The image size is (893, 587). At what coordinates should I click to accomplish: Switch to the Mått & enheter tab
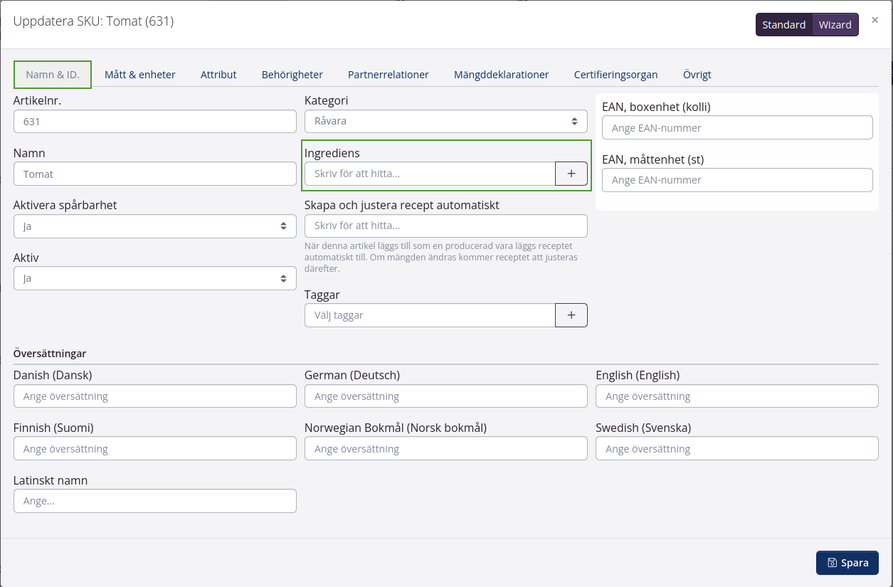[x=139, y=75]
